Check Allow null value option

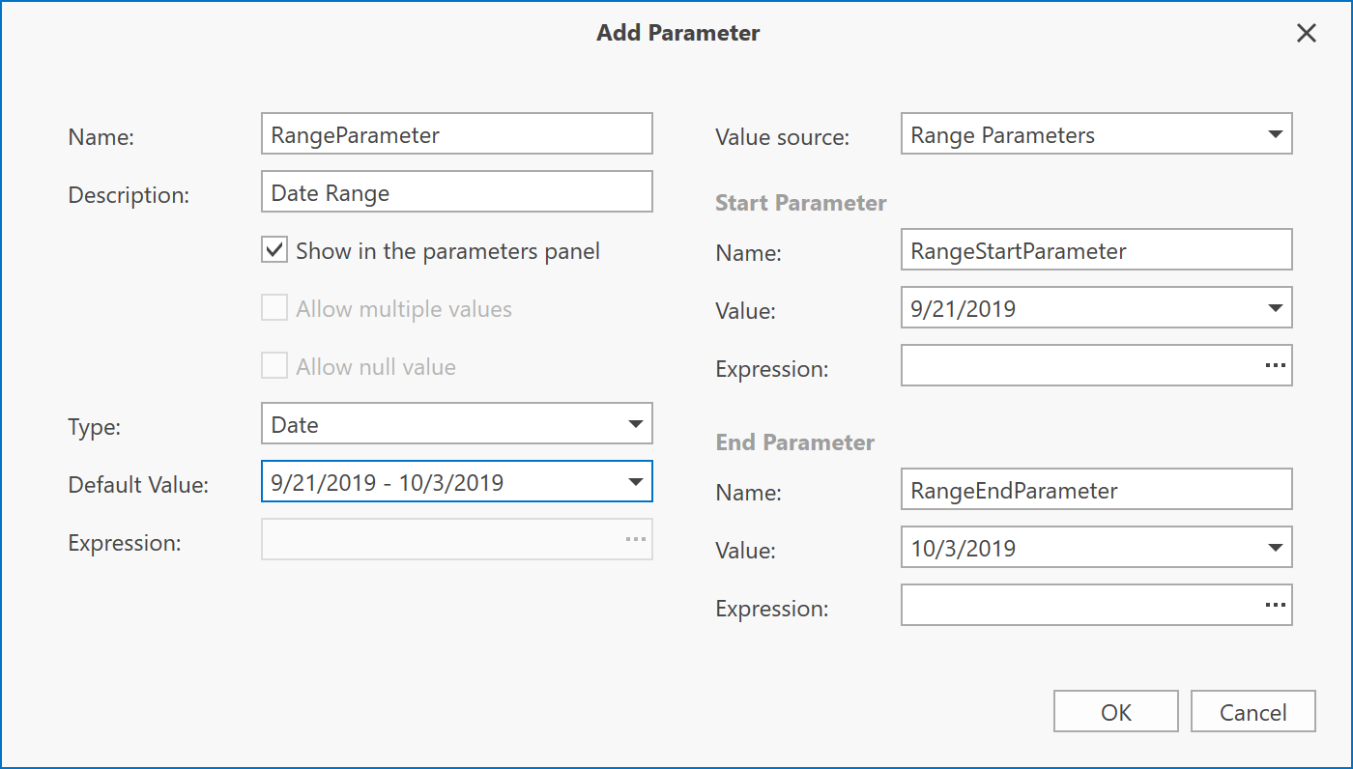(x=275, y=367)
